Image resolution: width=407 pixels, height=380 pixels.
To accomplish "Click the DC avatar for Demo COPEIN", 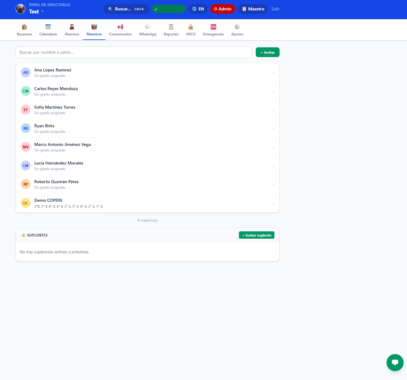I will (26, 203).
